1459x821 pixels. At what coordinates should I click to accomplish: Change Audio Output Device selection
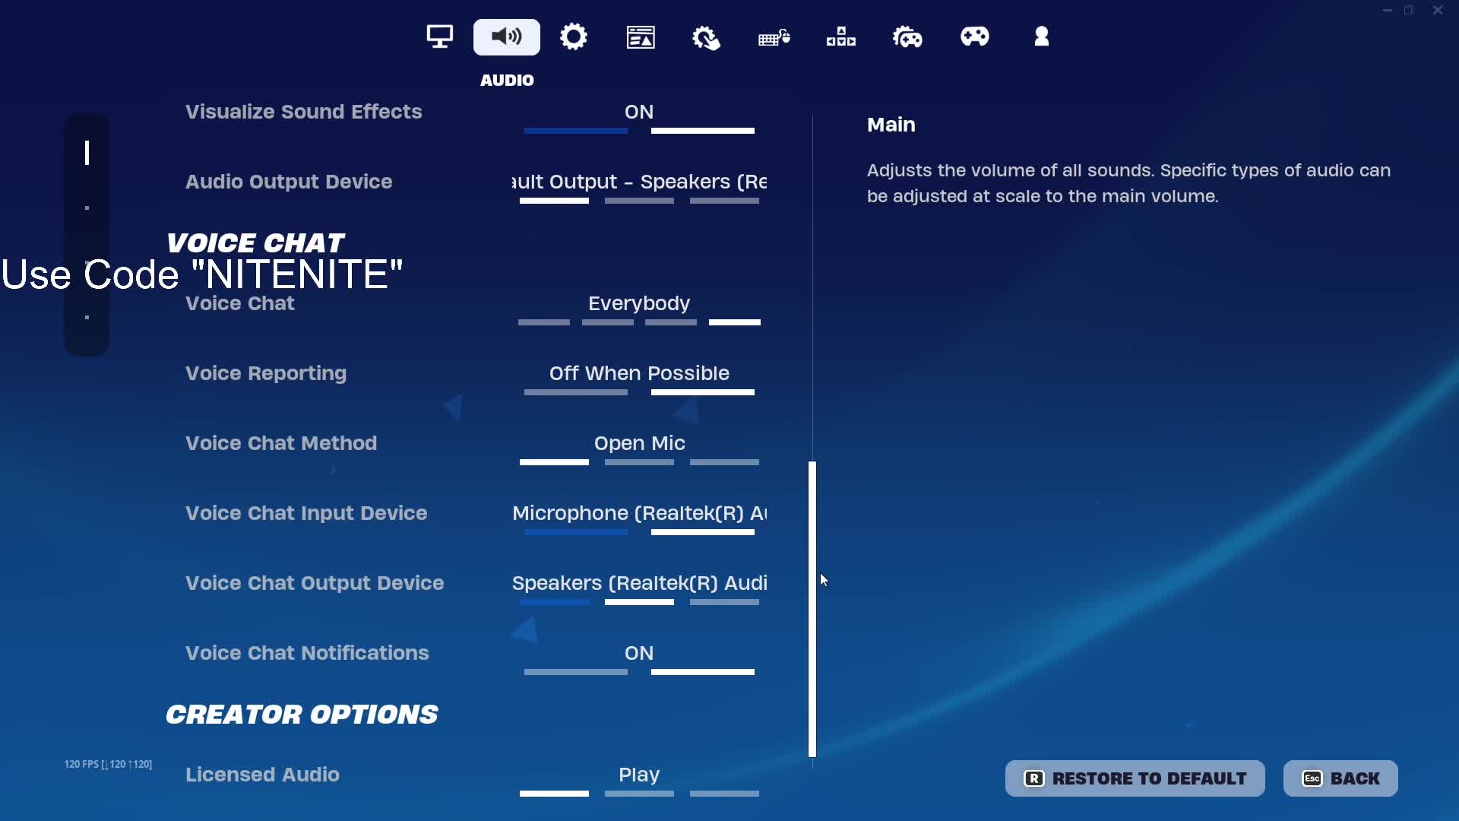pyautogui.click(x=639, y=182)
